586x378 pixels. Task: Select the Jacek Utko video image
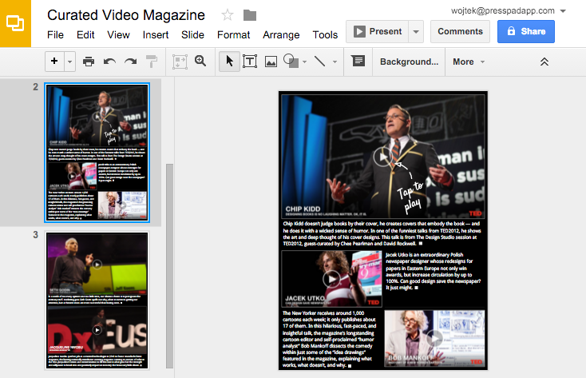[x=331, y=279]
